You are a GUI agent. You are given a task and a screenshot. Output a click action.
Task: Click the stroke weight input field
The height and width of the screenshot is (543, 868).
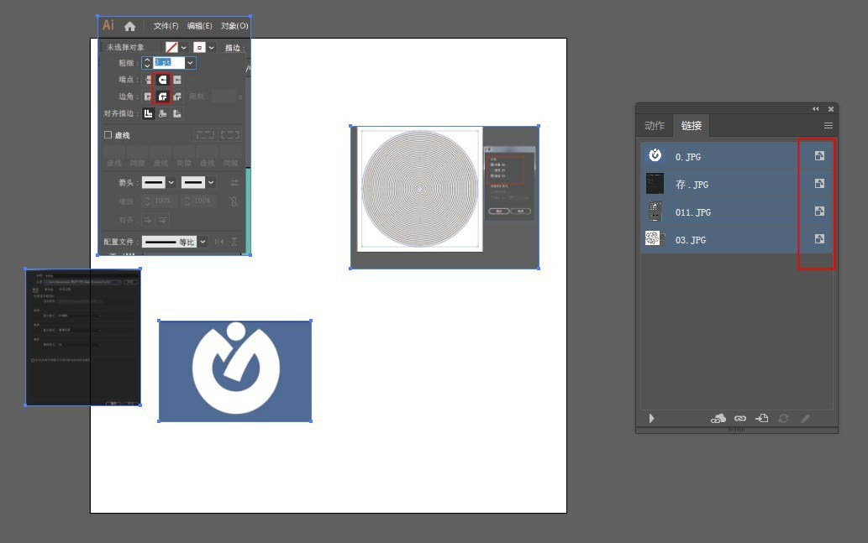(169, 63)
